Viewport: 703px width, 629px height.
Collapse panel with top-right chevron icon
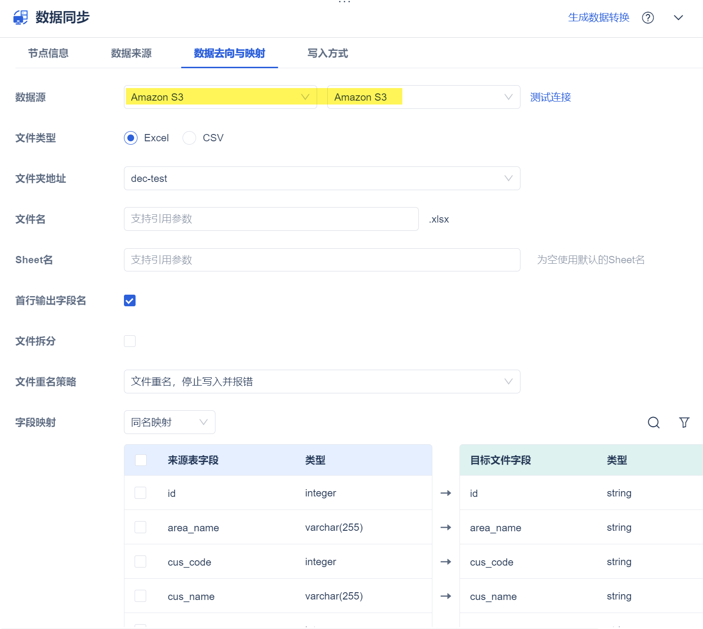(678, 18)
